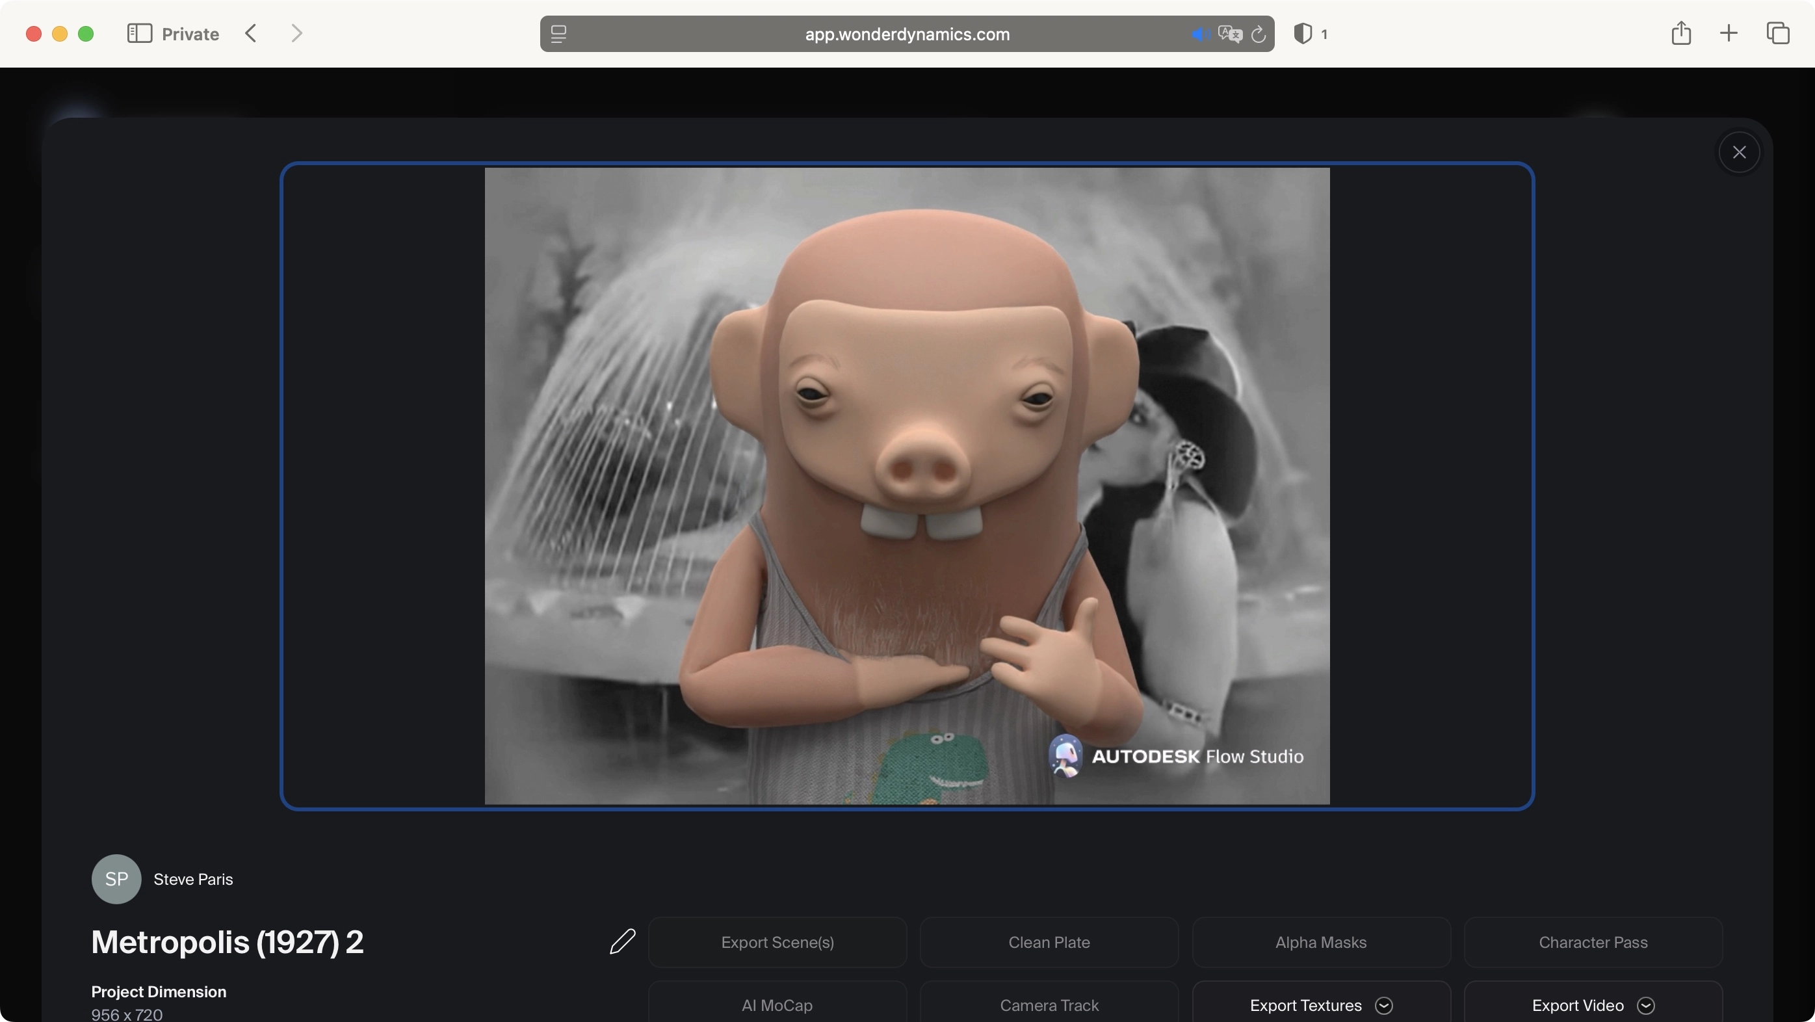The image size is (1815, 1022).
Task: Click the app.wonderdynamics.com address bar
Action: pos(907,34)
